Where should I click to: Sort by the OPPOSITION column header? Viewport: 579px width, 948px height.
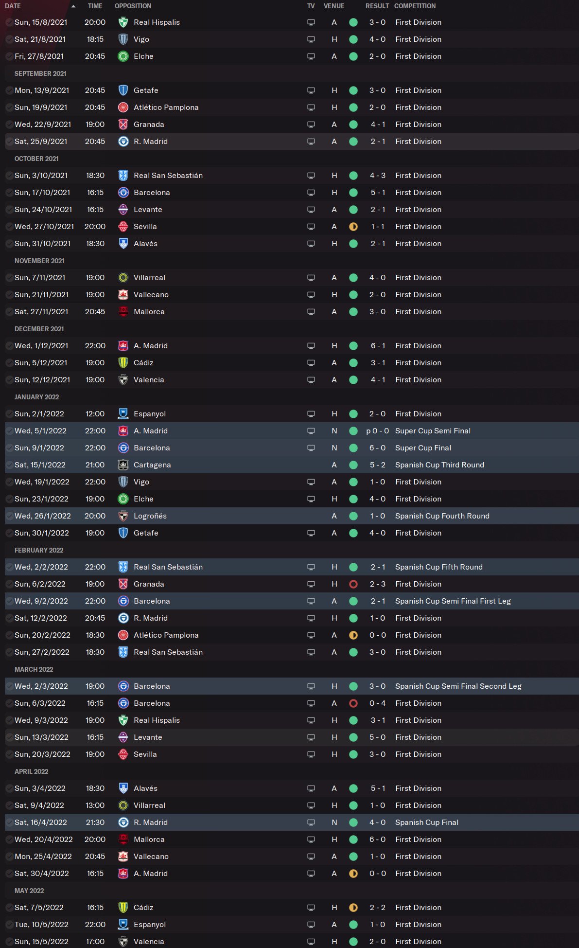point(133,6)
